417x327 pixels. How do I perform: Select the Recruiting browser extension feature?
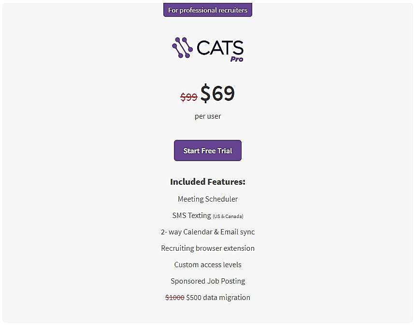tap(208, 248)
